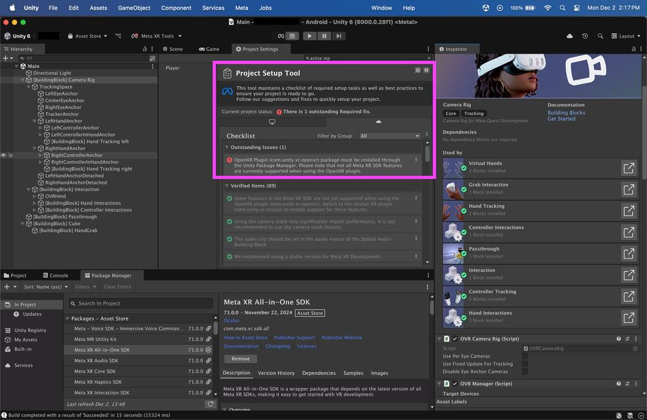Open the GameObject menu

coord(134,8)
